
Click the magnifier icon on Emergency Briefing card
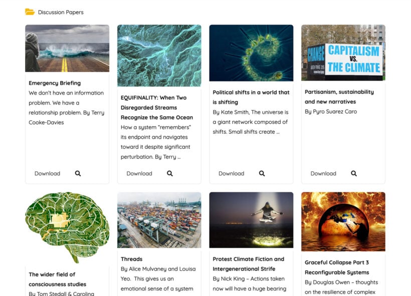[78, 173]
